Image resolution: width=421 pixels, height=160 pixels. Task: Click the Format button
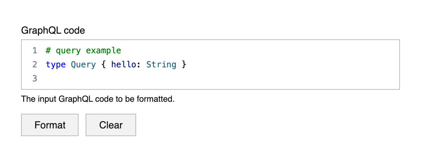50,125
